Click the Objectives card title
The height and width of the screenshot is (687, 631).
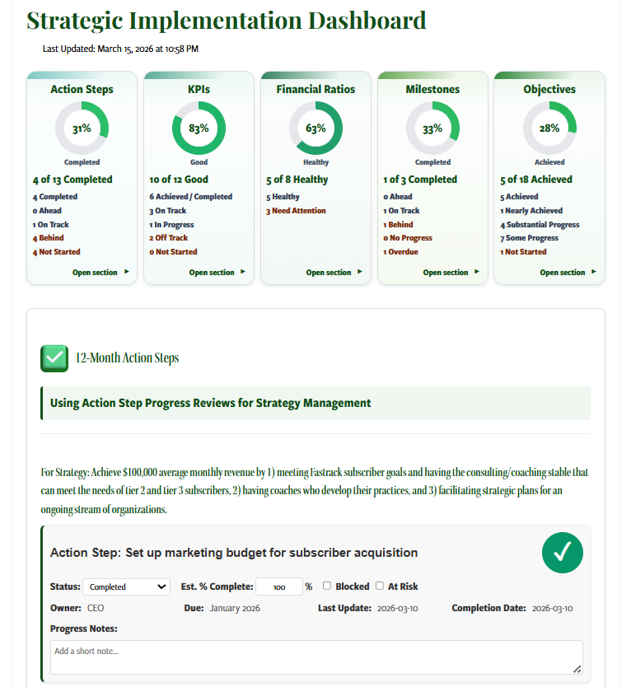tap(549, 90)
